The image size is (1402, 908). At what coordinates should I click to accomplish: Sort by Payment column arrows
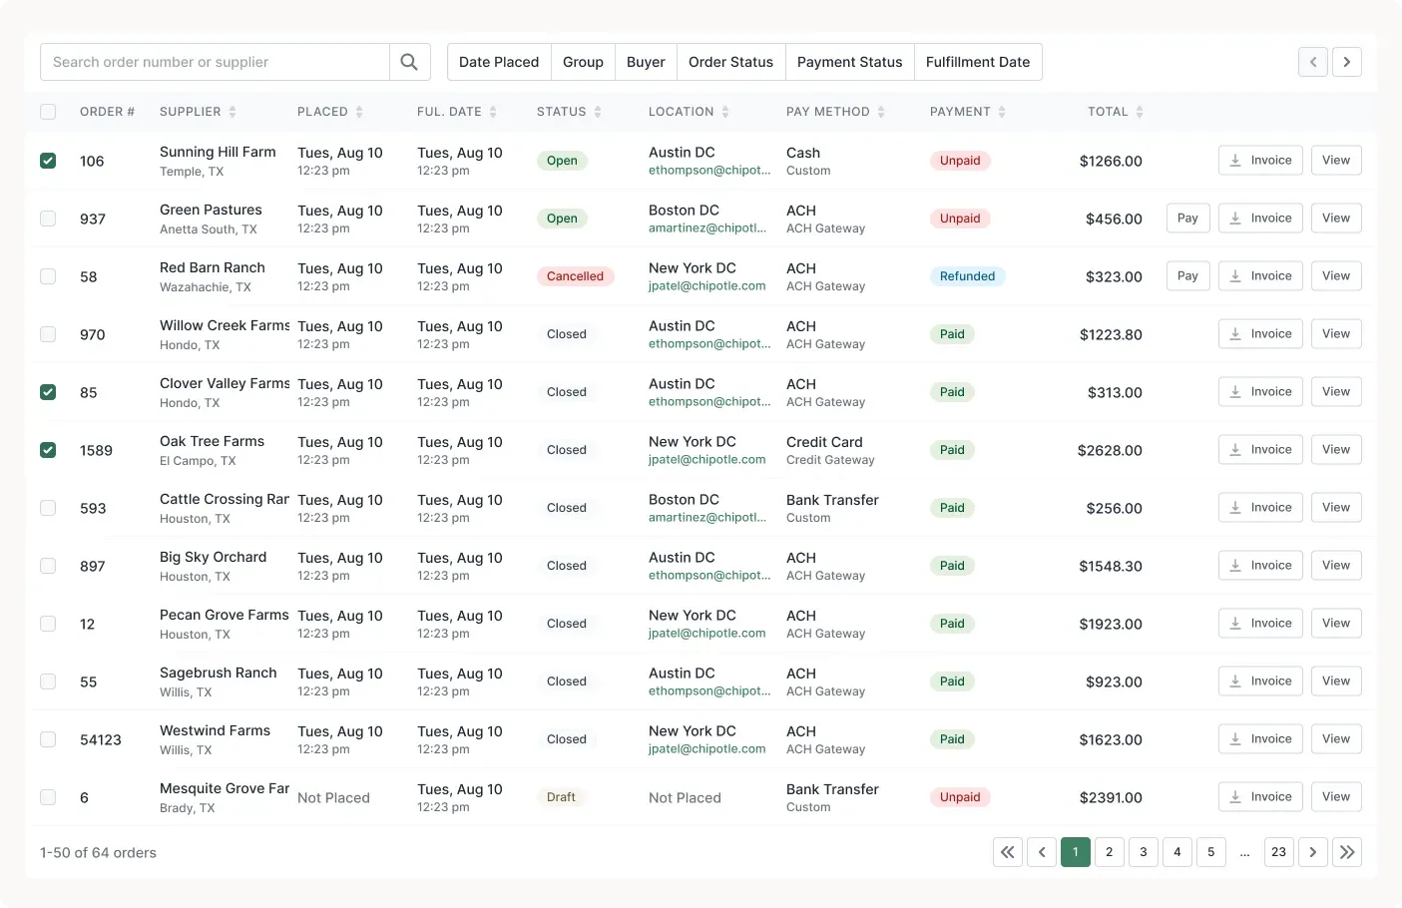1002,112
